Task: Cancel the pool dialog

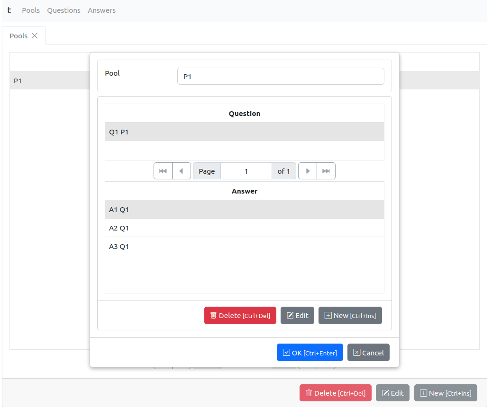Action: [368, 353]
